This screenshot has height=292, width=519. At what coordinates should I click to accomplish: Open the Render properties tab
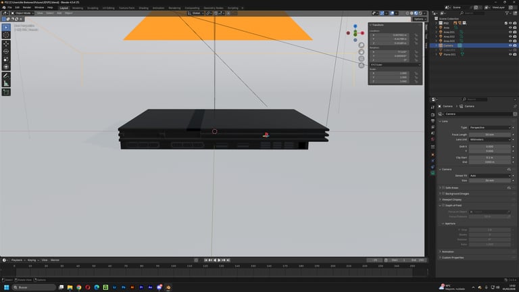[432, 114]
